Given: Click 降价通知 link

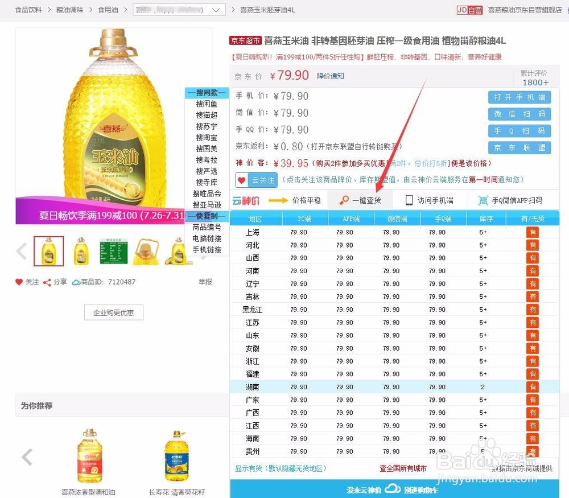Looking at the screenshot, I should pos(330,76).
